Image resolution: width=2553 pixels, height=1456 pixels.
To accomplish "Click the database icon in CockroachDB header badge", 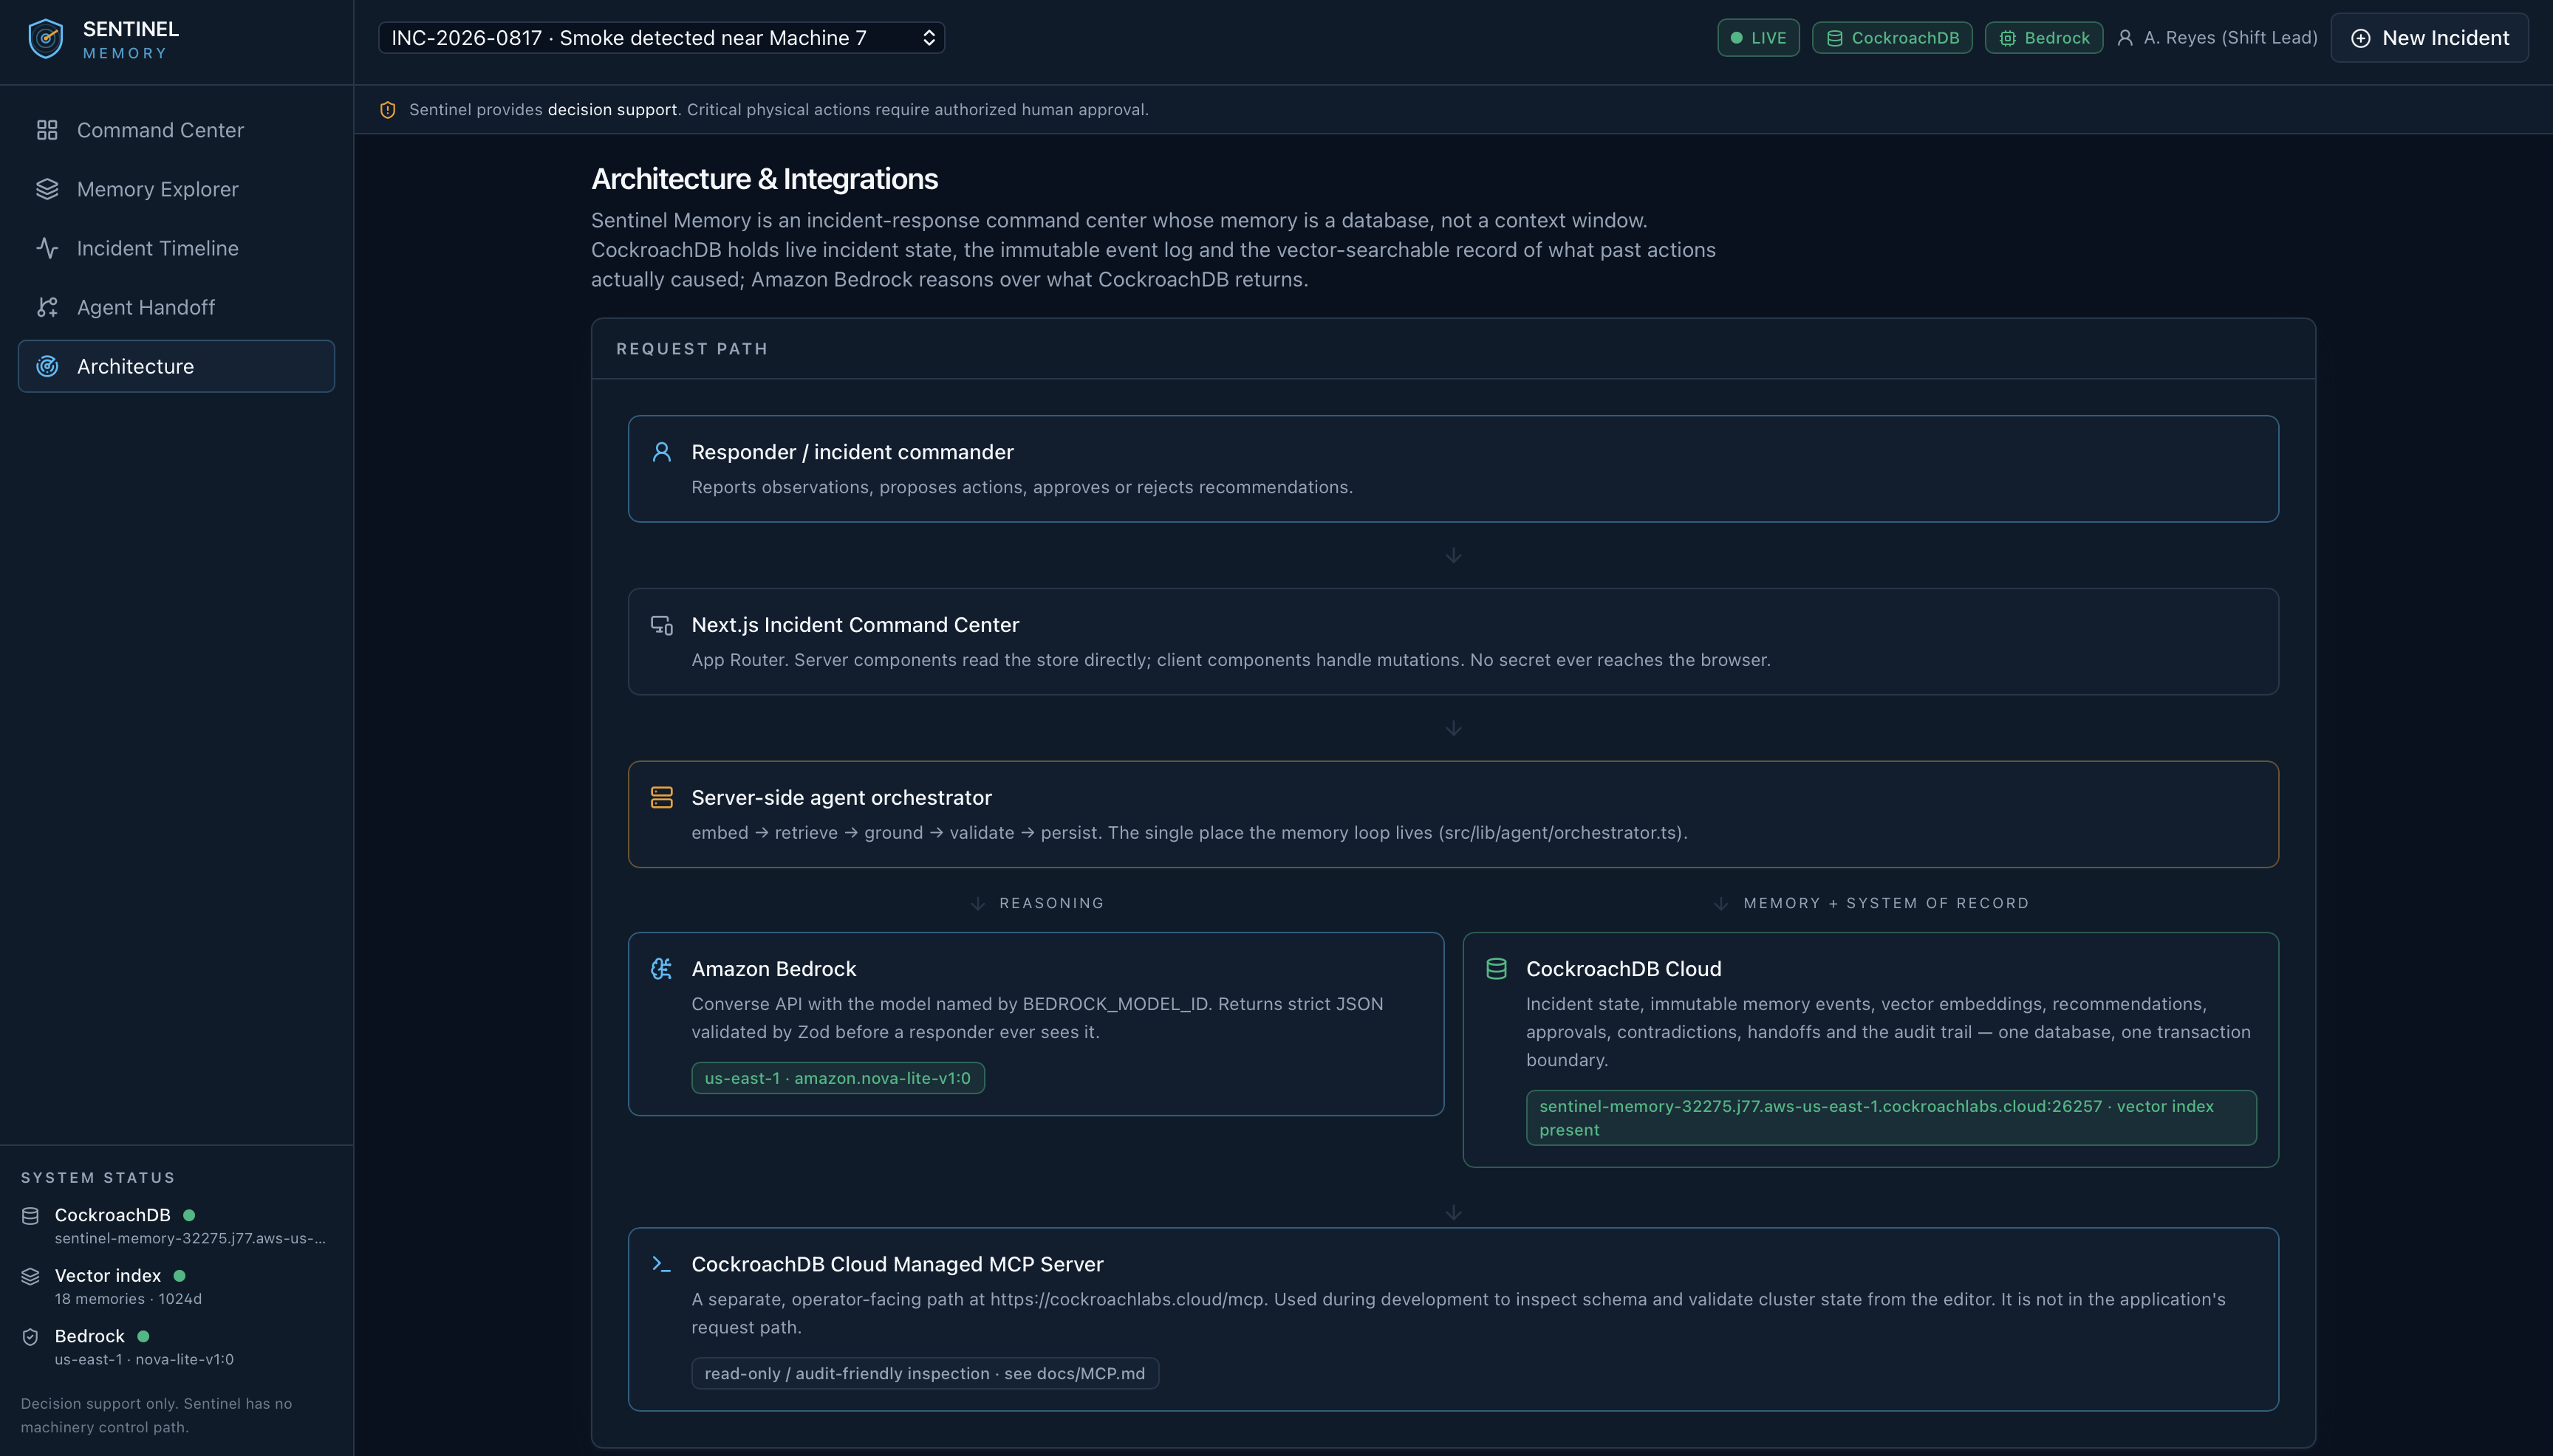I will pyautogui.click(x=1835, y=38).
